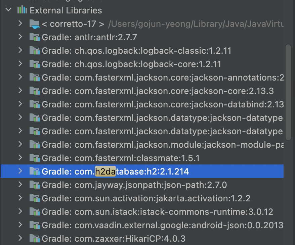The image size is (295, 245).
Task: Click the jackson-core:2.13.3 library icon
Action: [x=34, y=91]
